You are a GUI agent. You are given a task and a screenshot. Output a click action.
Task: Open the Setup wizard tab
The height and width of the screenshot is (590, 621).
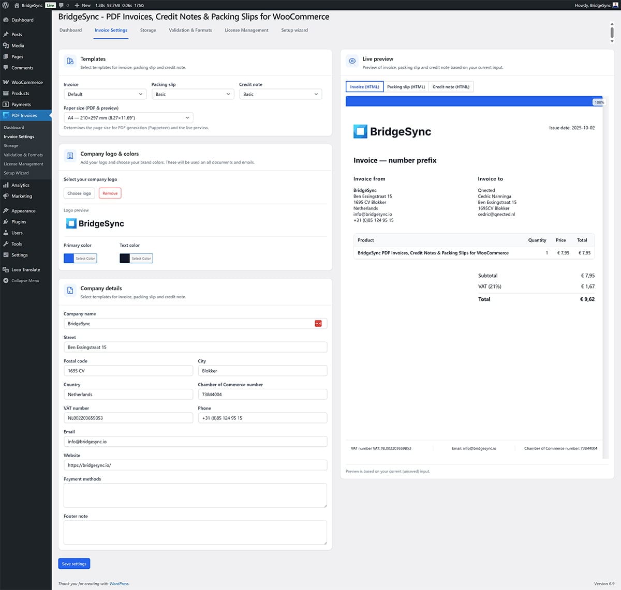click(x=294, y=30)
